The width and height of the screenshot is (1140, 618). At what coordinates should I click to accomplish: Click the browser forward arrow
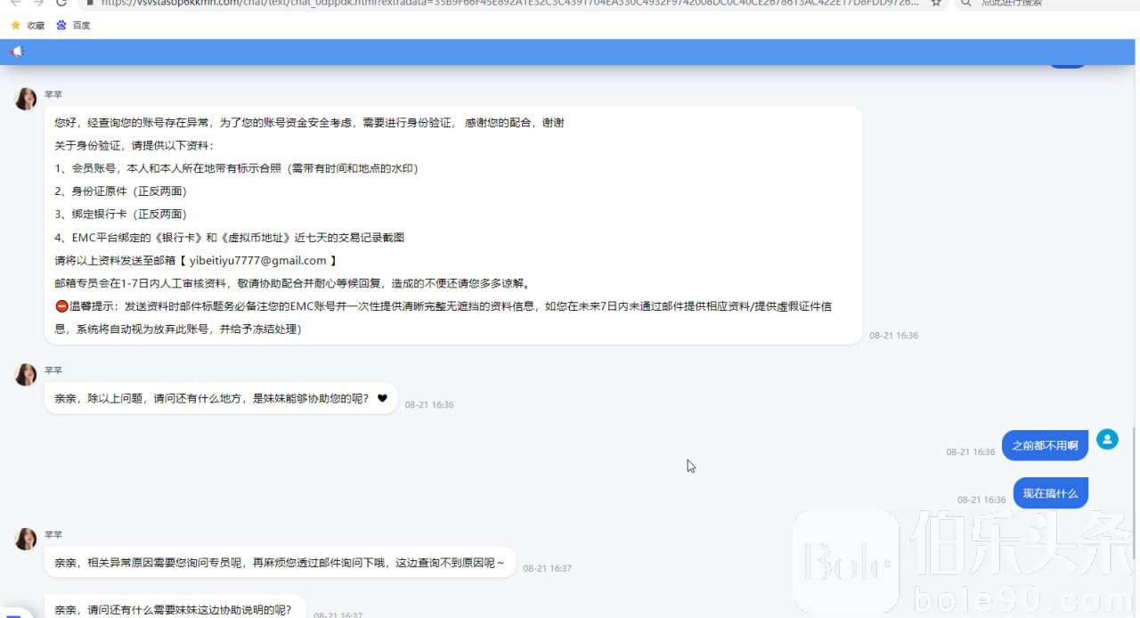click(38, 3)
